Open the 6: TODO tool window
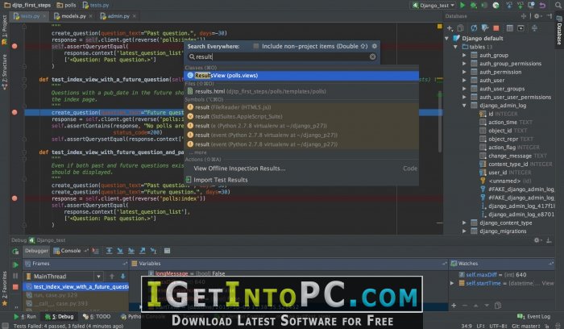 [97, 316]
